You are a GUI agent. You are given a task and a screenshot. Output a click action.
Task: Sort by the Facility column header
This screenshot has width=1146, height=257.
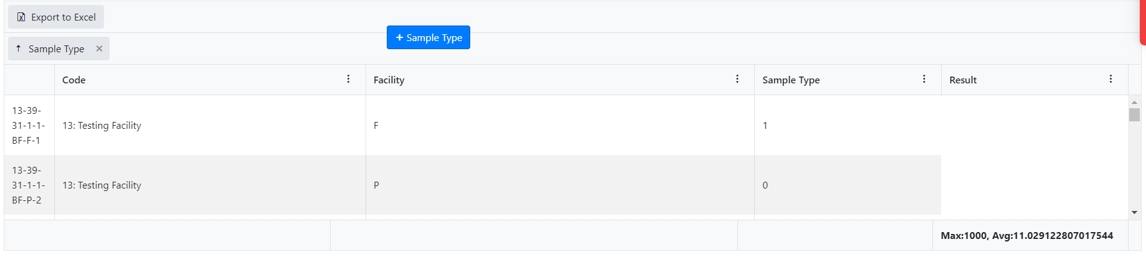(389, 80)
